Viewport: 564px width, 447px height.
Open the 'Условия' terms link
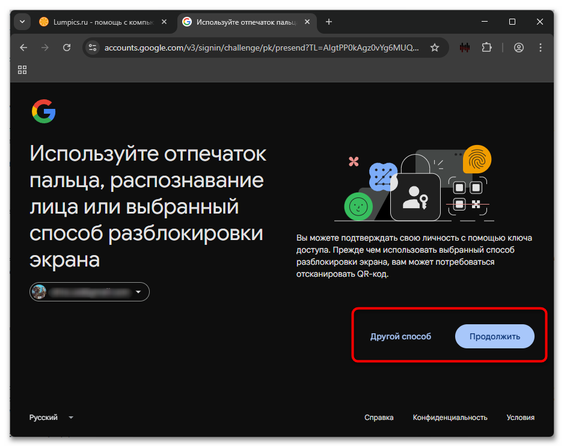point(521,418)
